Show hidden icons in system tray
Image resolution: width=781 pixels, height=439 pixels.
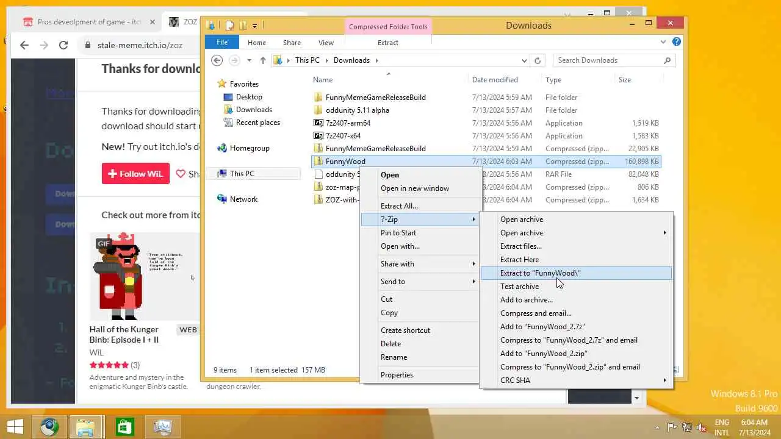tap(658, 427)
